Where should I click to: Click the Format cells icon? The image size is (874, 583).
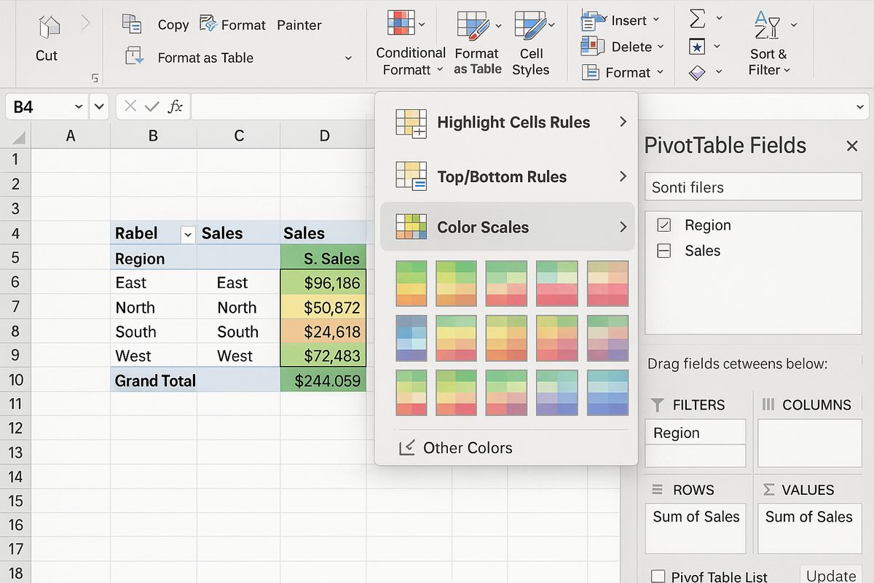coord(591,71)
